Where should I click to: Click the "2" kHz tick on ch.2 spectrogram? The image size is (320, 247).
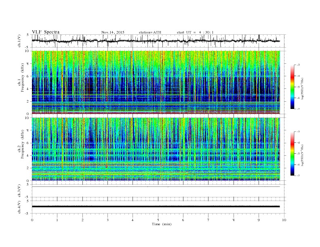[x=28, y=168]
